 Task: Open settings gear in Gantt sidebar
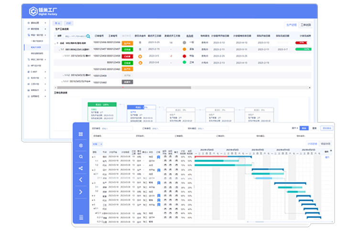[x=81, y=145]
